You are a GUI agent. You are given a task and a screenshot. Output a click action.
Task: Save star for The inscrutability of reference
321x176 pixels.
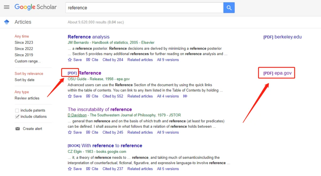pyautogui.click(x=70, y=132)
